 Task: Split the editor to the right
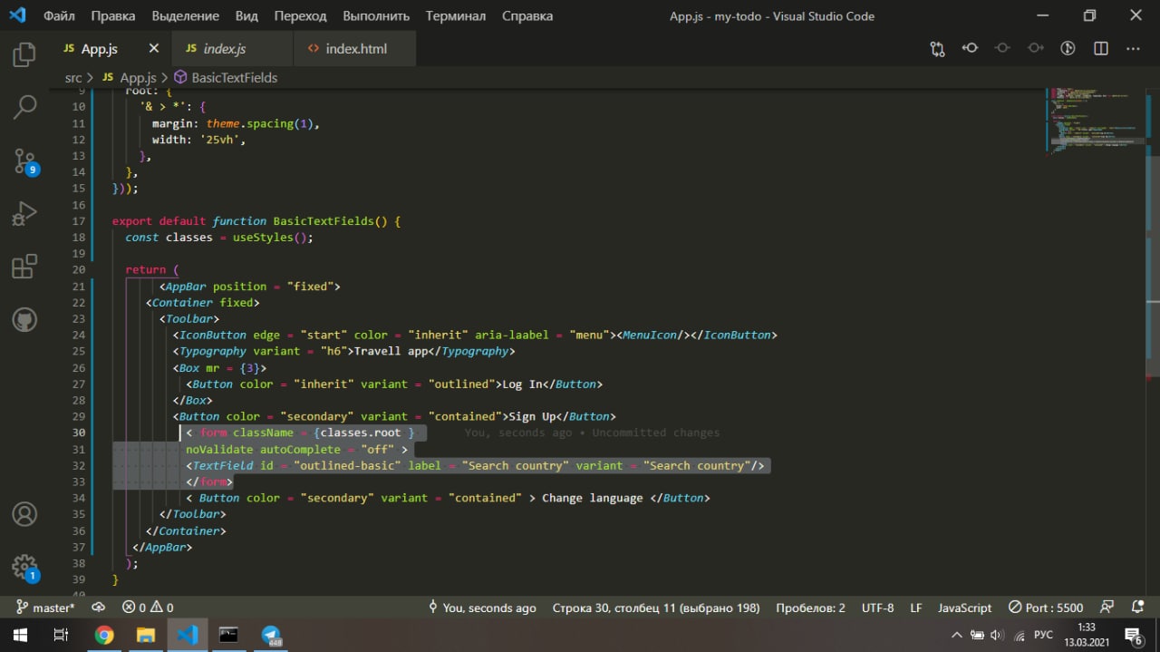point(1100,49)
